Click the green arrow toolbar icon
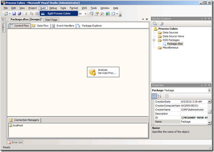 click(108, 14)
